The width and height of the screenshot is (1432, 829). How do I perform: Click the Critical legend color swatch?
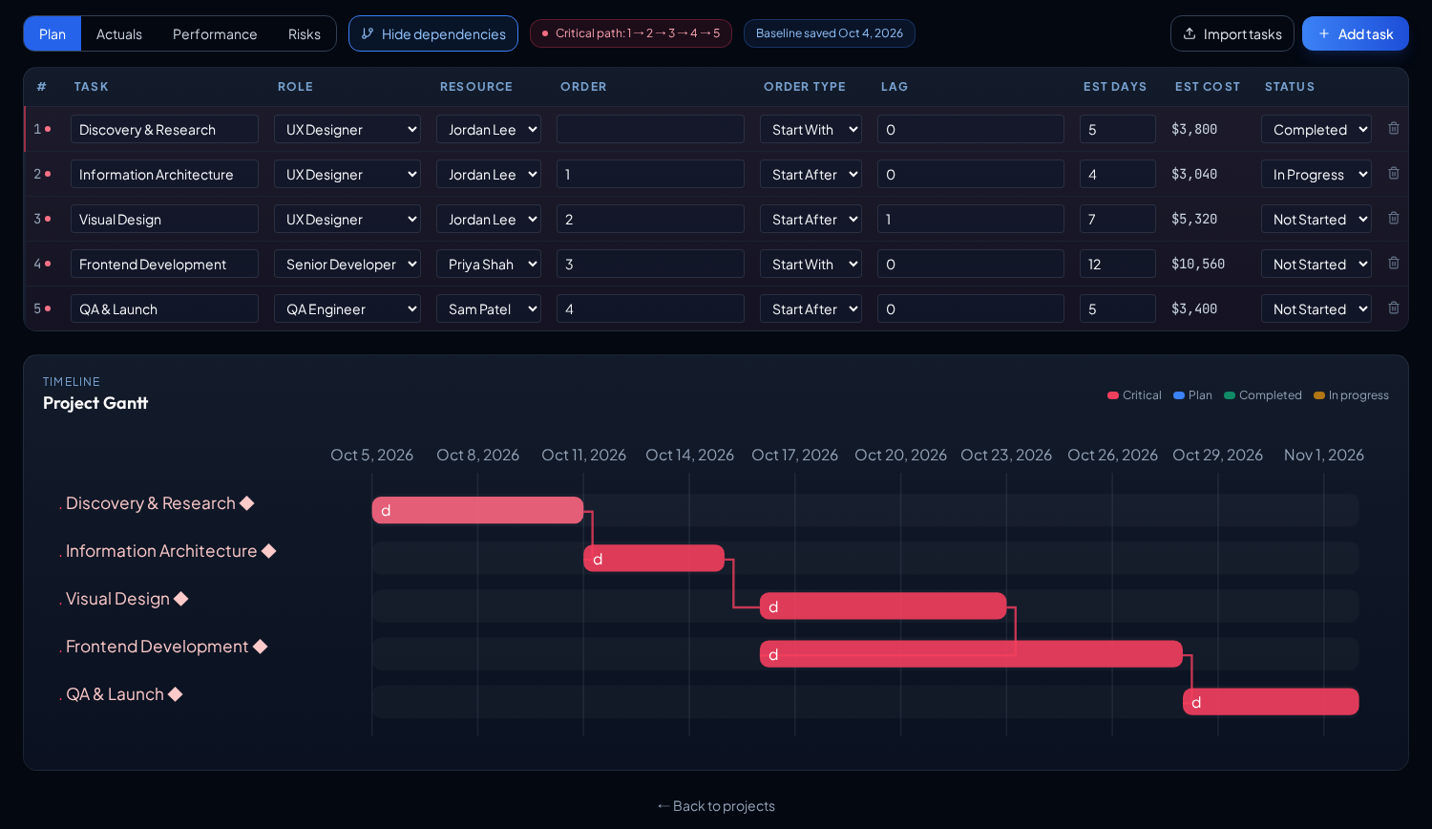pos(1113,395)
